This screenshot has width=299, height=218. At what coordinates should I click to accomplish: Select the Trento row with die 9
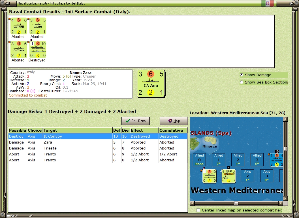98,154
